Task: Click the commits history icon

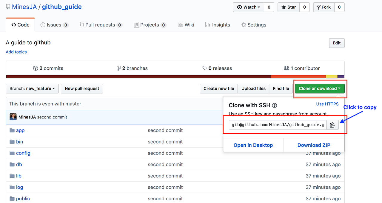Action: pos(36,68)
